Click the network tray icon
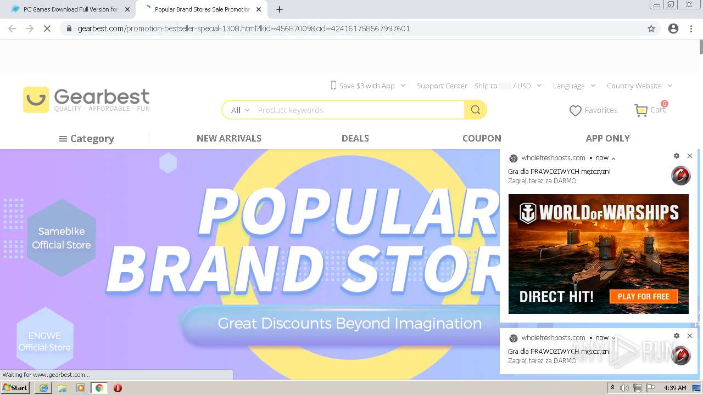The image size is (703, 395). (638, 388)
